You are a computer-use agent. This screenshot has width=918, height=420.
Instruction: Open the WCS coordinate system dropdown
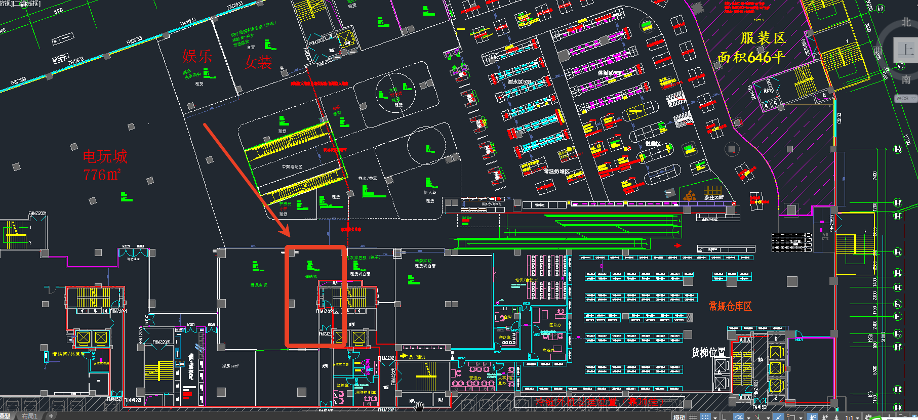point(905,98)
